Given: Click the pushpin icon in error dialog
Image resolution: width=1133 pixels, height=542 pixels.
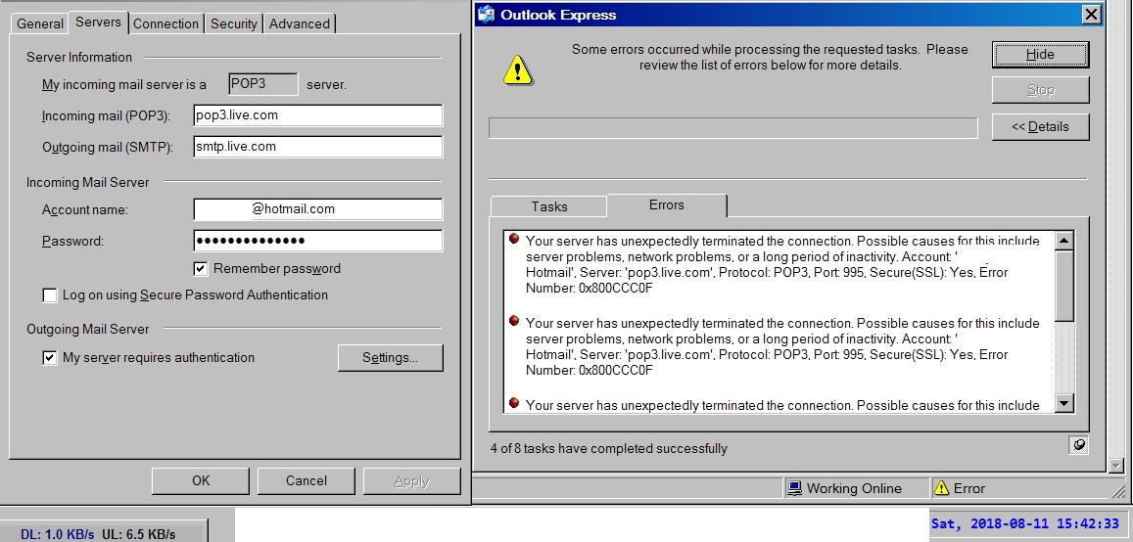Looking at the screenshot, I should coord(1078,445).
